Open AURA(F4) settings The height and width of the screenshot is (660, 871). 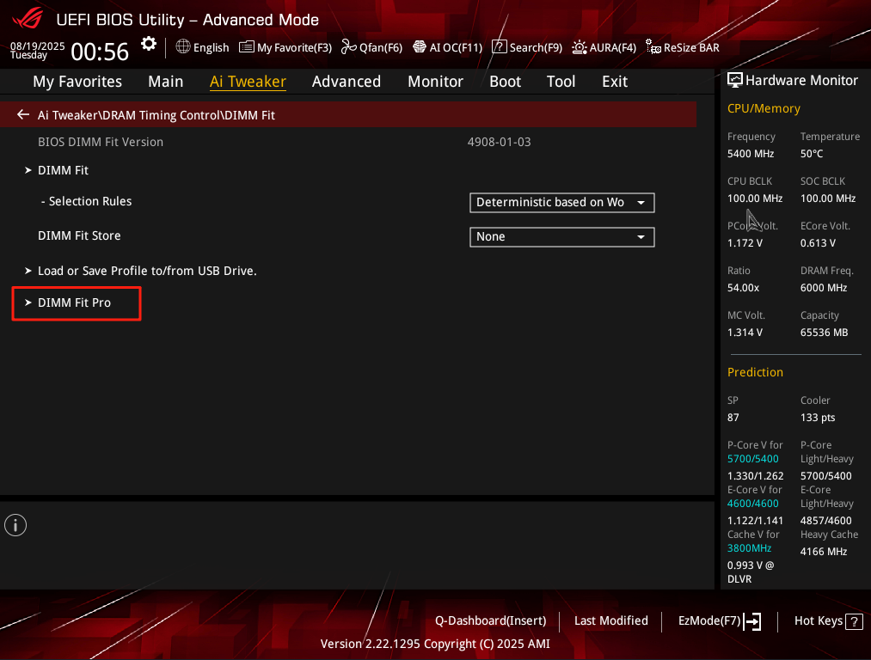click(612, 48)
